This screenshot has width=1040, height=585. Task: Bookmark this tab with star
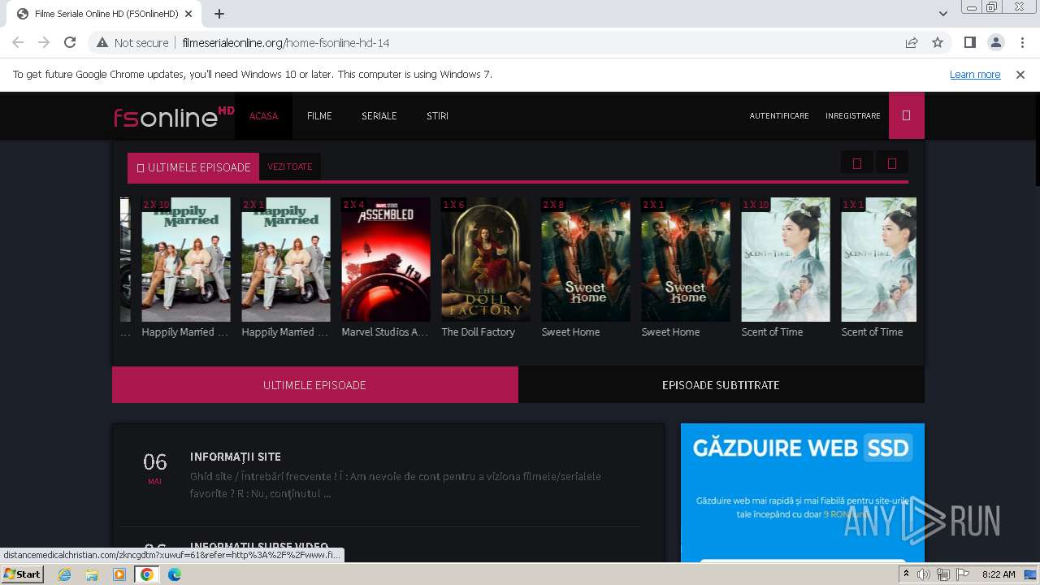pos(938,42)
